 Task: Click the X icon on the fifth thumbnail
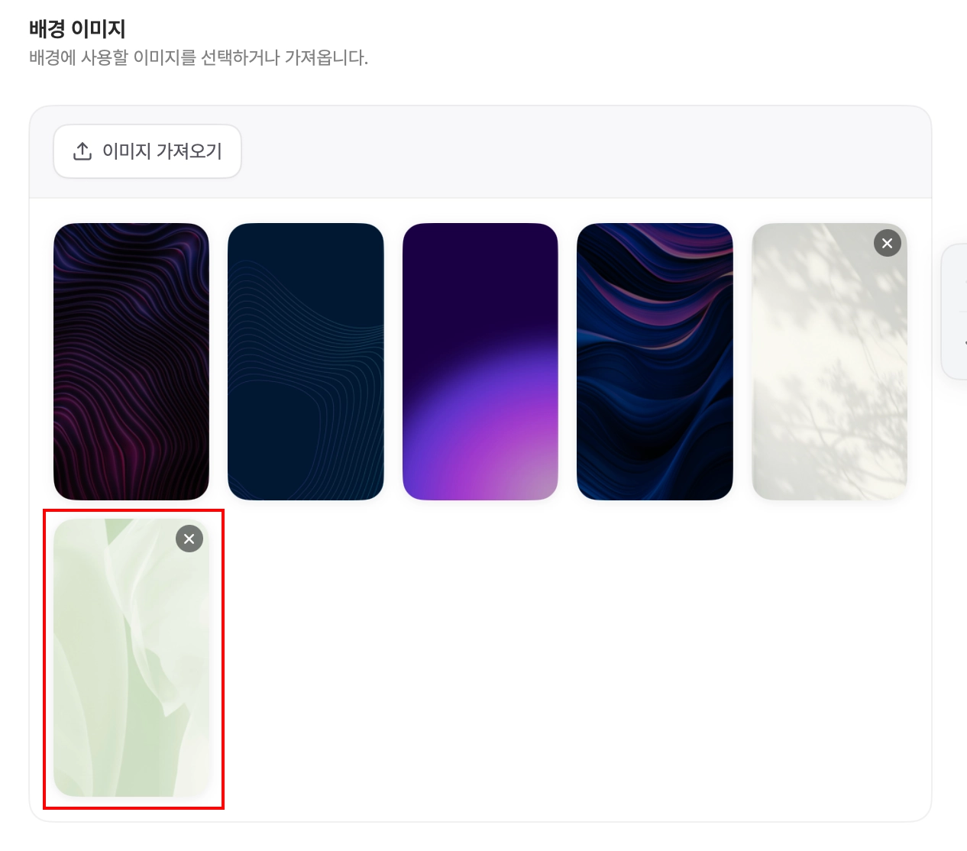(x=887, y=243)
